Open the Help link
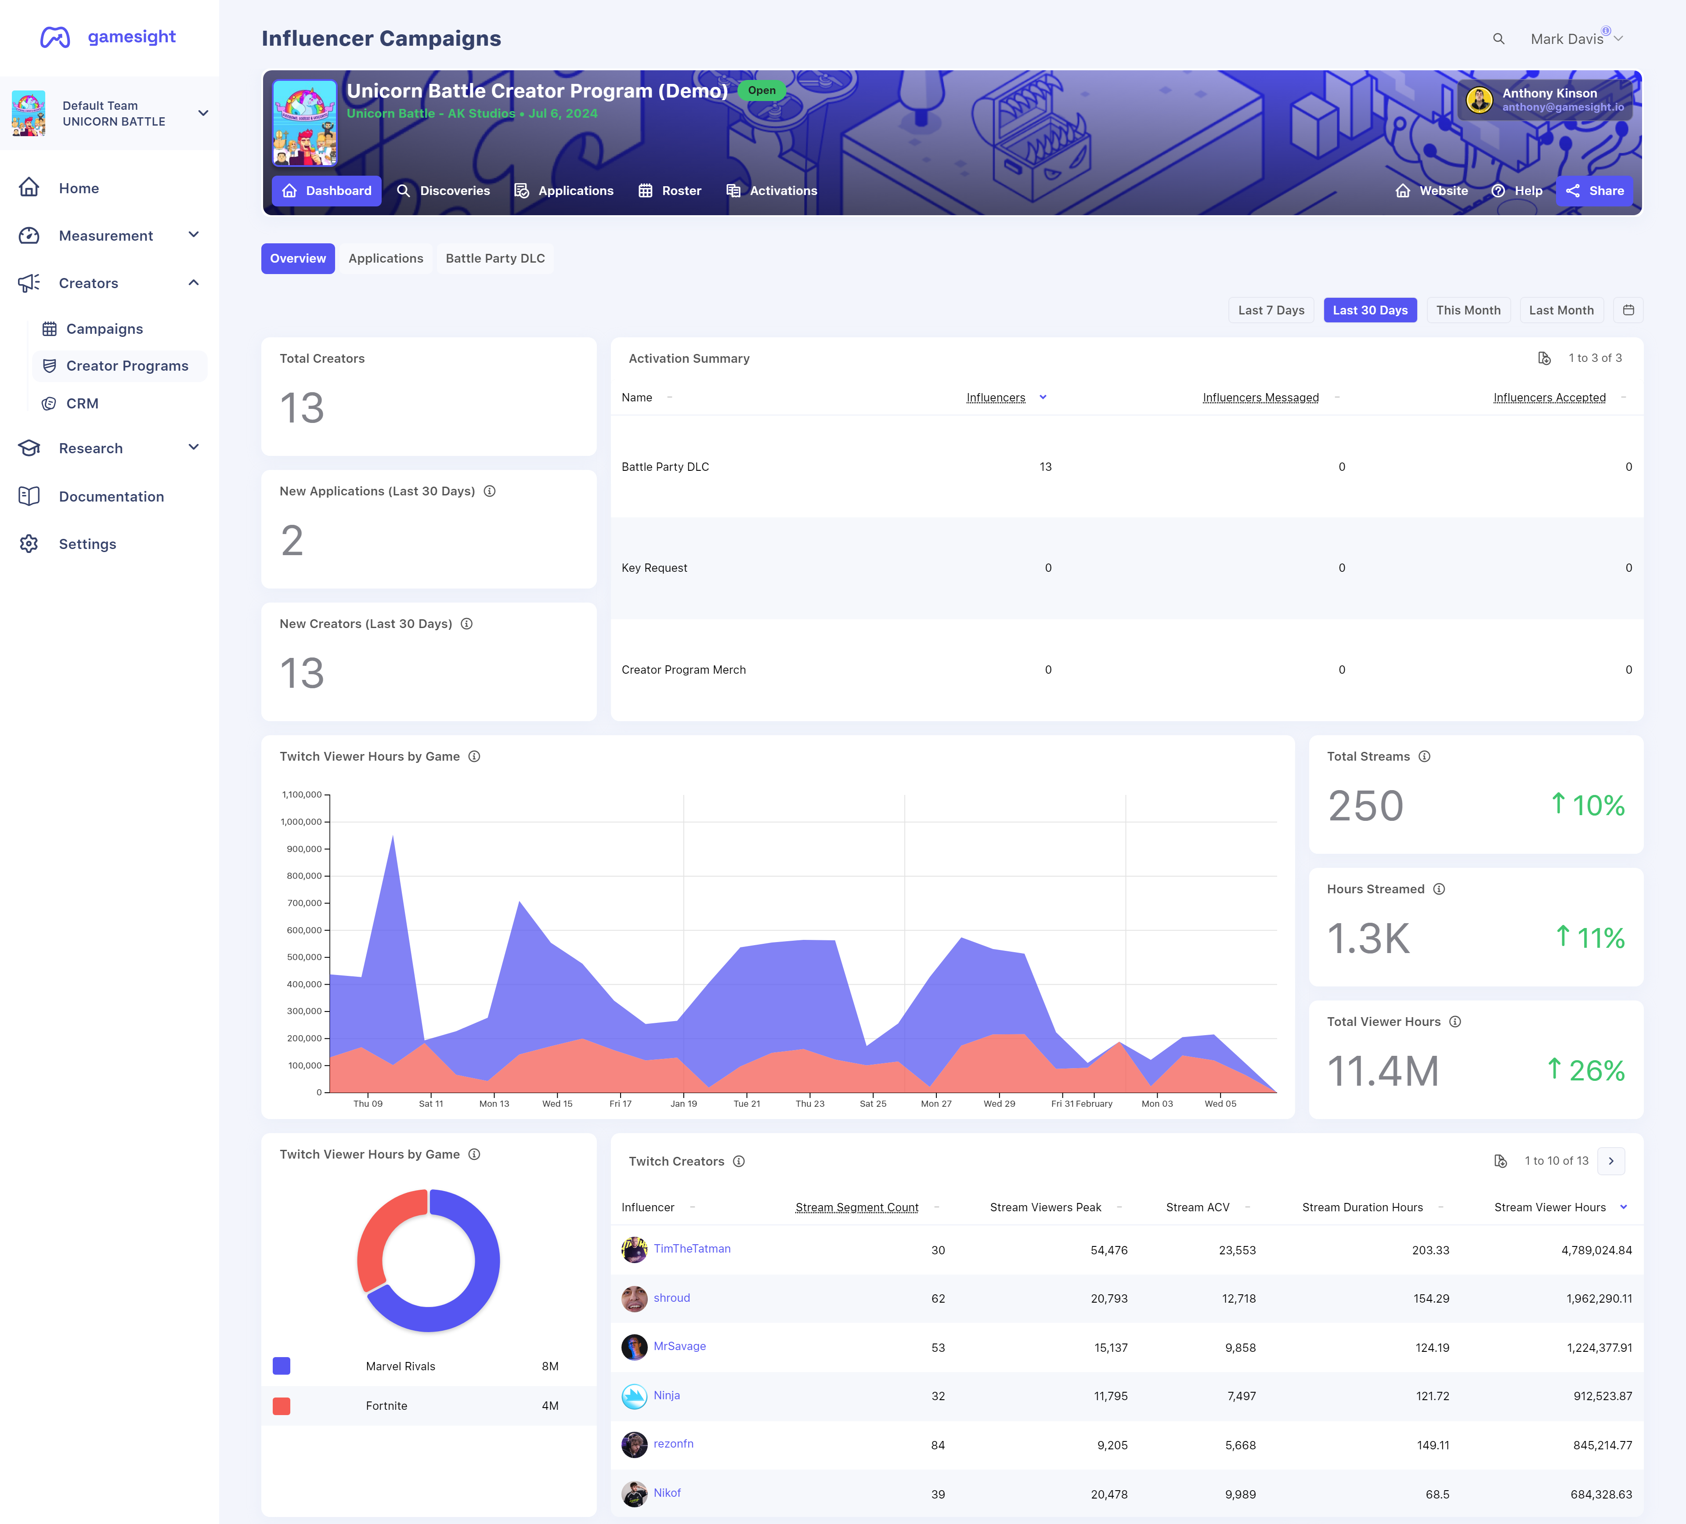This screenshot has height=1524, width=1686. 1516,191
